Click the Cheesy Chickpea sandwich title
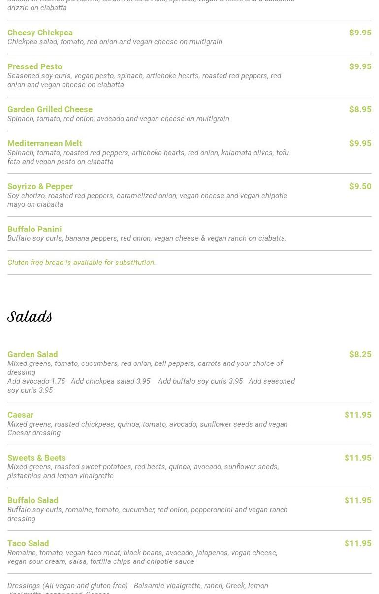This screenshot has width=379, height=594. [40, 33]
